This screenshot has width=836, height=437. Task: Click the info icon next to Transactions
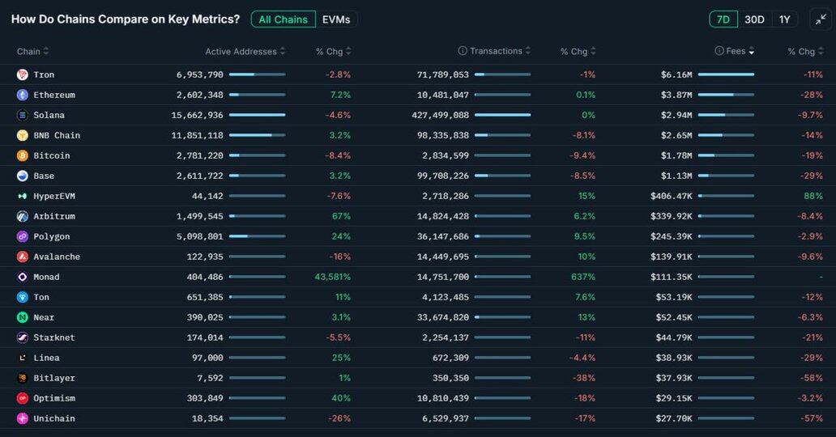coord(463,51)
